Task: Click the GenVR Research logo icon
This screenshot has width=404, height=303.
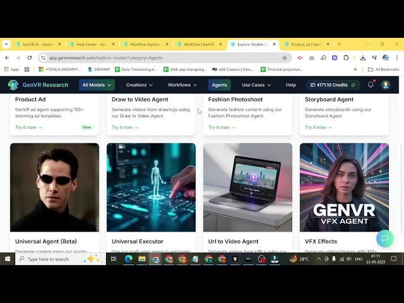Action: 13,85
